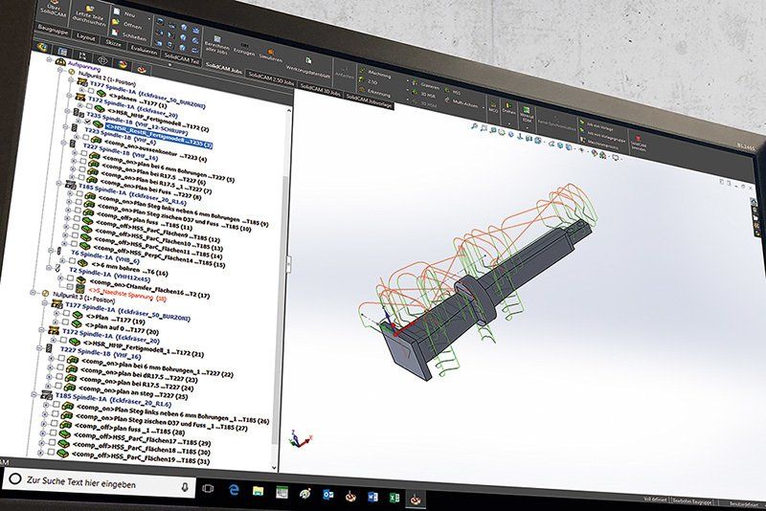The height and width of the screenshot is (511, 766).
Task: Open Outlook from the taskbar
Action: click(328, 496)
